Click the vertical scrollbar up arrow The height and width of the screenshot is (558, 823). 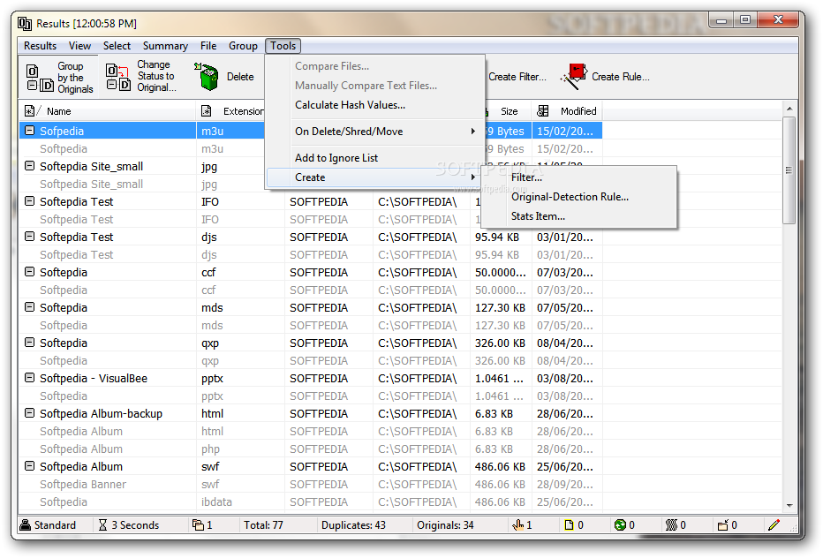(x=789, y=109)
